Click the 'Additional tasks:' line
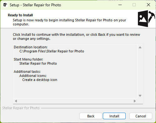Viewport: 156px width, 123px height. (27, 72)
